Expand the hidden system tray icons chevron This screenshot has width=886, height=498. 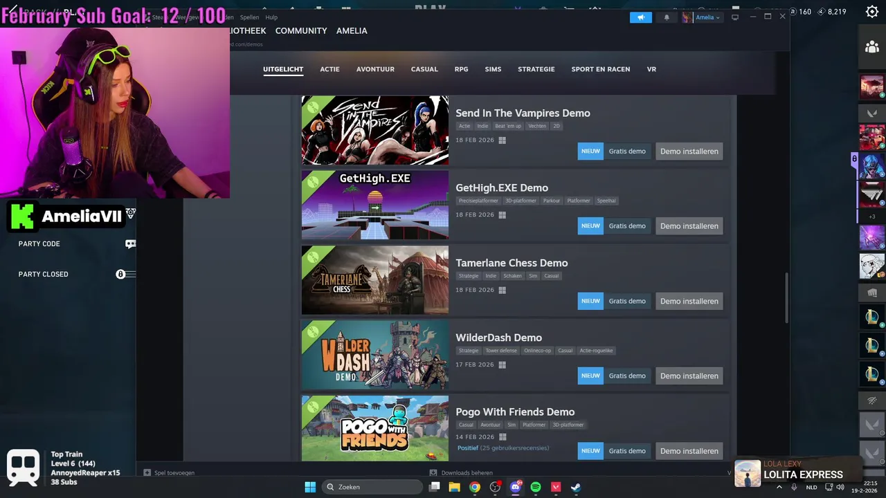779,487
